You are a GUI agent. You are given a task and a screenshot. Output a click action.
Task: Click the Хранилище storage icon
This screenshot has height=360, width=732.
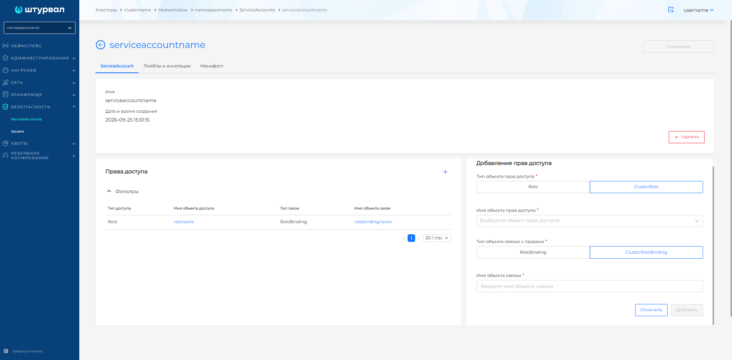5,94
